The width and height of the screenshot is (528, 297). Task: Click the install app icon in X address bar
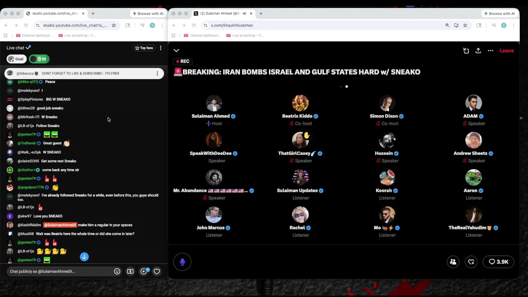pyautogui.click(x=456, y=26)
